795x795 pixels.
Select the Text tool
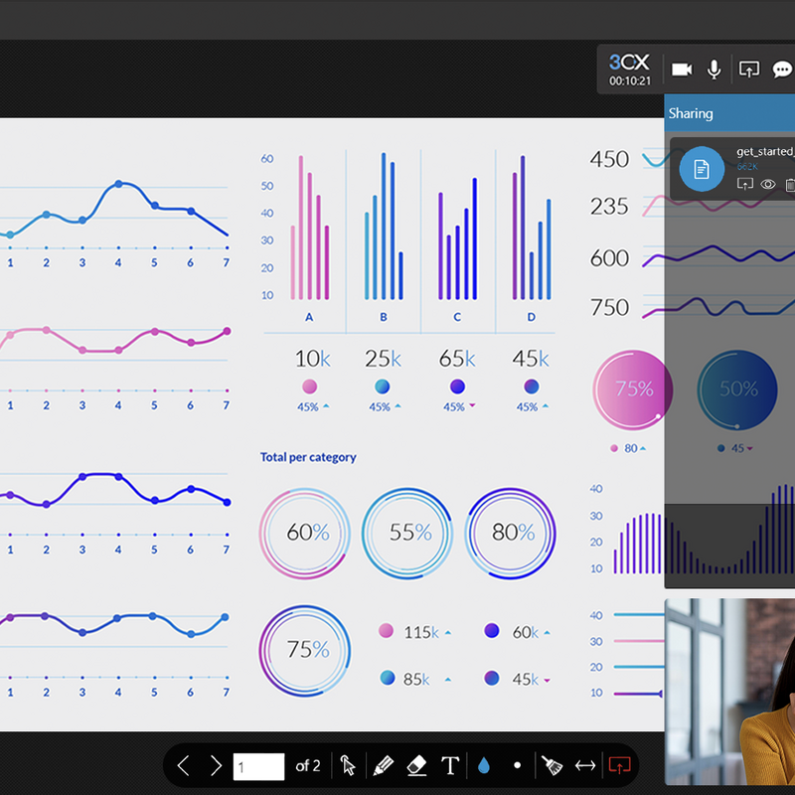[x=450, y=765]
